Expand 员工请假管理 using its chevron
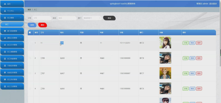 tap(21, 52)
